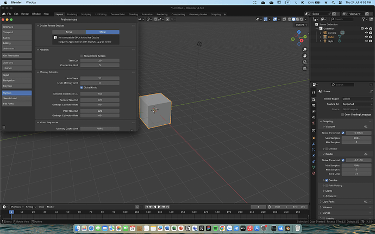
Task: Switch to the Shading workspace tab
Action: click(133, 14)
